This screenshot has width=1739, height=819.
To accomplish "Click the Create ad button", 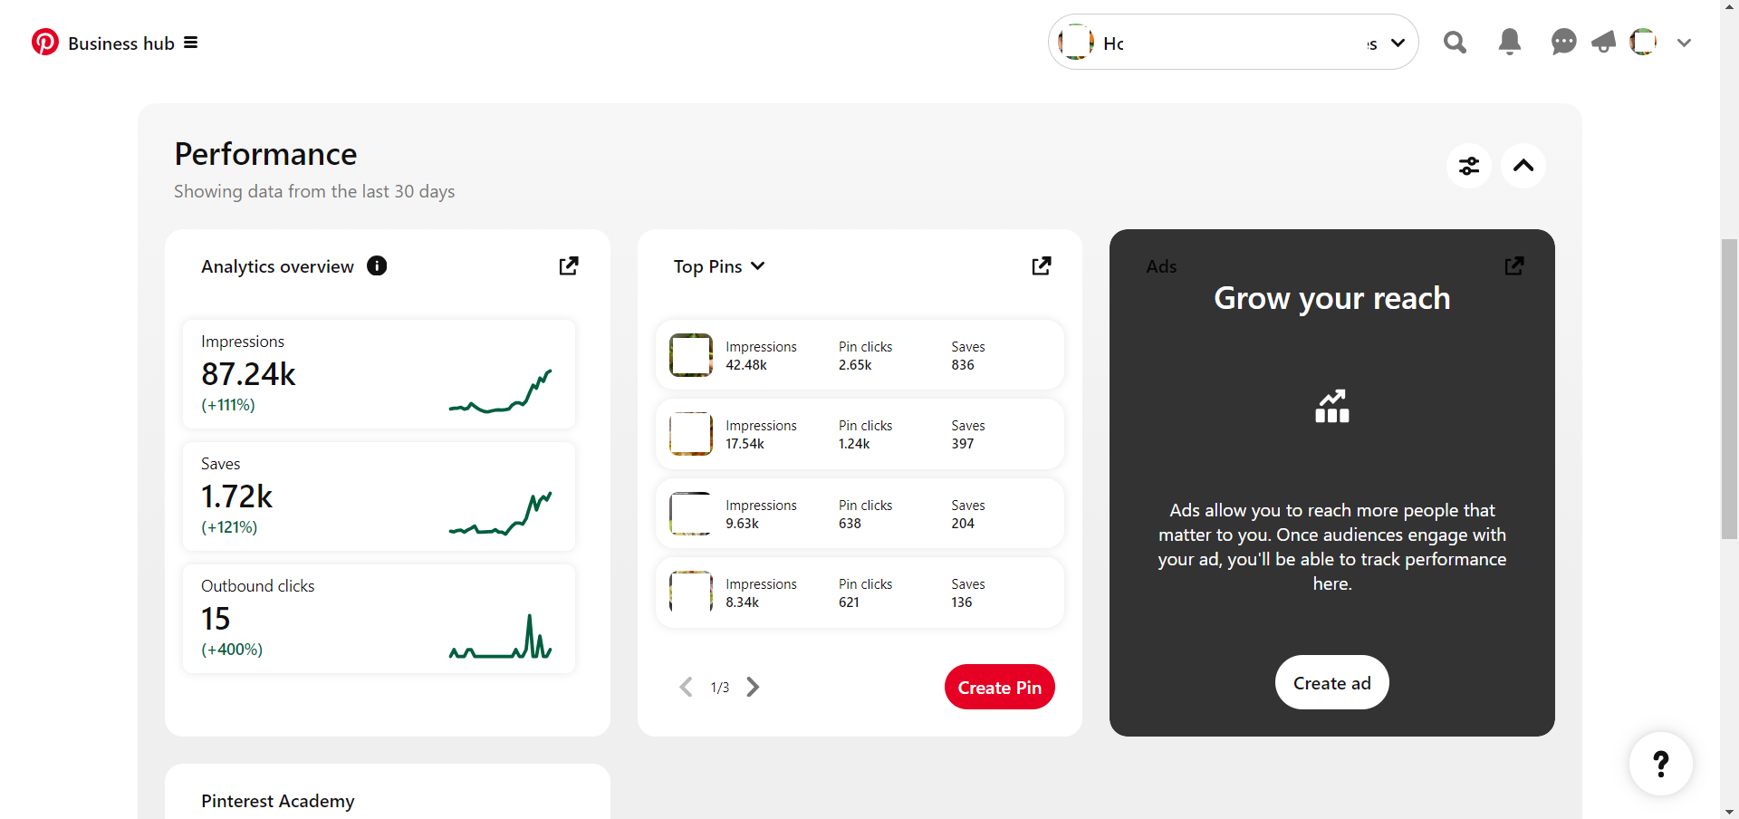I will pyautogui.click(x=1332, y=682).
